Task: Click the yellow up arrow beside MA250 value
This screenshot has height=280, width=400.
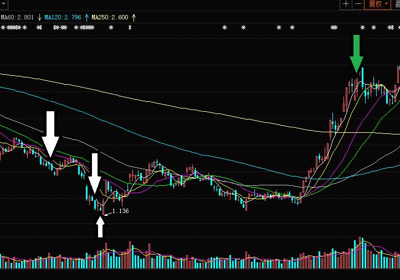Action: click(x=134, y=17)
